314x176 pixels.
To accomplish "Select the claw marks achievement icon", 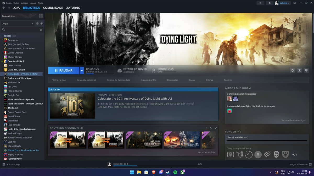I will (267, 155).
